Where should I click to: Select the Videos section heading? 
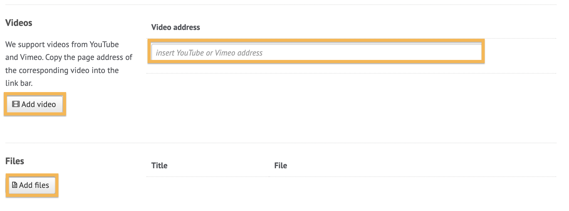[19, 23]
